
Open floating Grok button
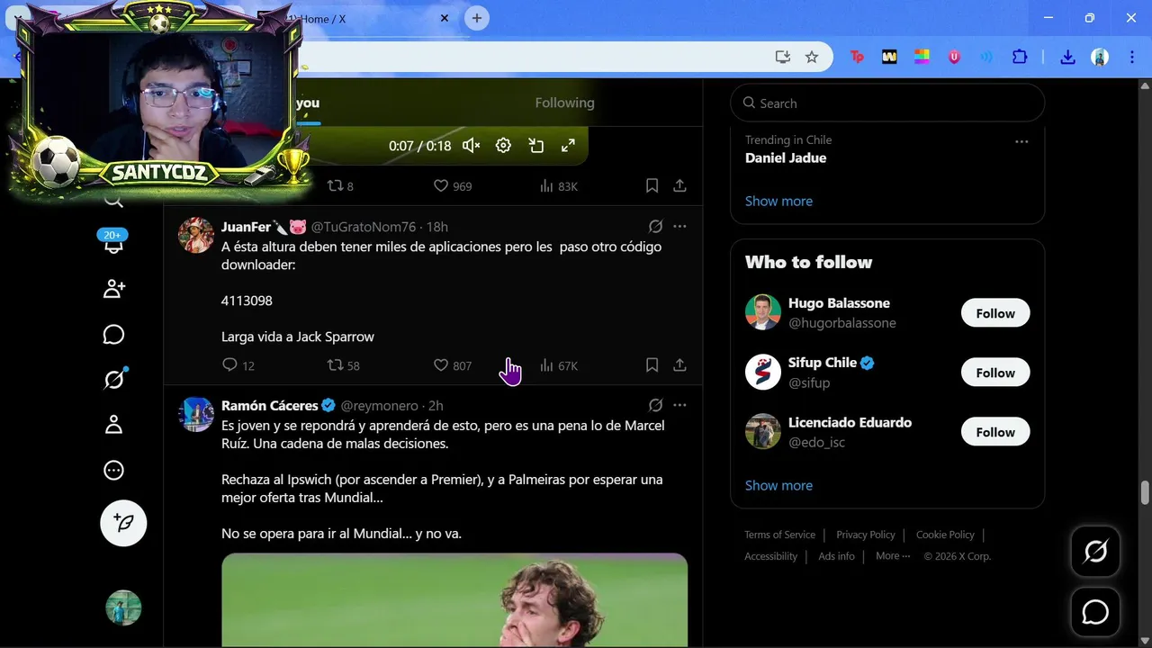(x=1095, y=551)
